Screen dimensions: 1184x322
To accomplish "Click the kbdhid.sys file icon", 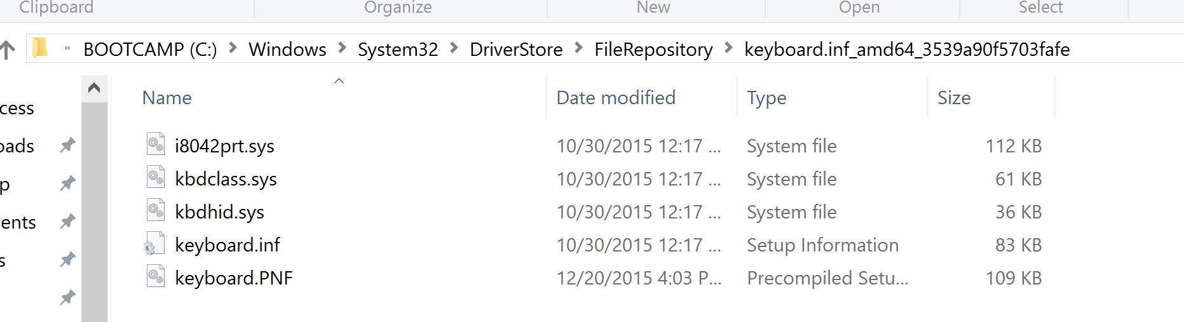I will (x=156, y=211).
